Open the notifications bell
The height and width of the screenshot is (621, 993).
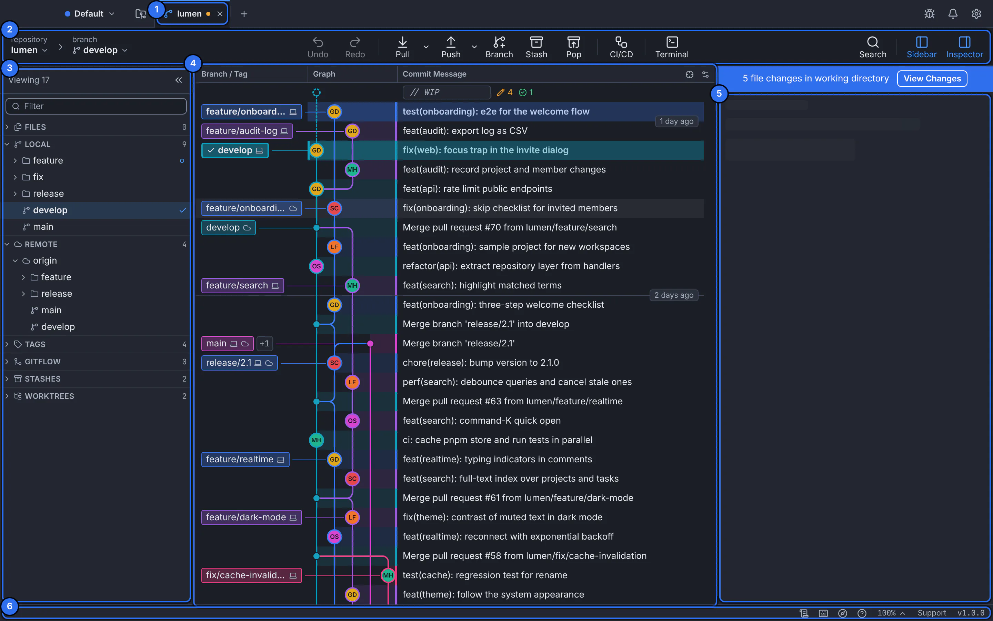click(x=953, y=14)
